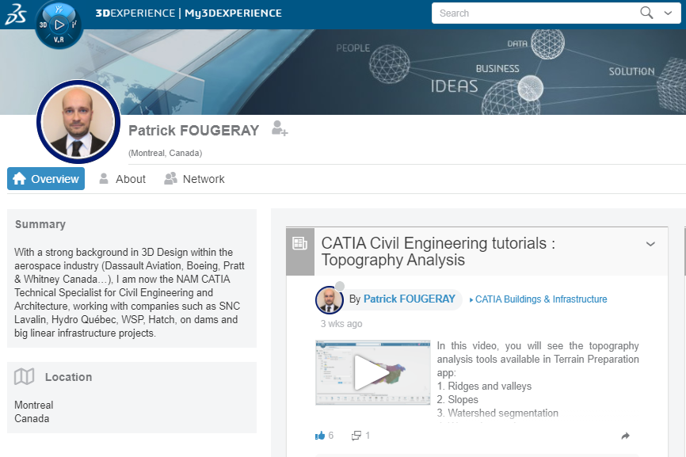686x457 pixels.
Task: Click the share arrow icon on the post
Action: 625,435
